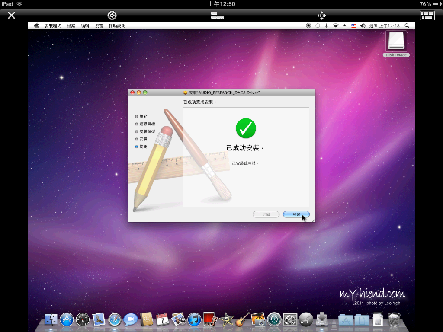
Task: Select the 安裝類型 step in installer sidebar
Action: pos(145,131)
